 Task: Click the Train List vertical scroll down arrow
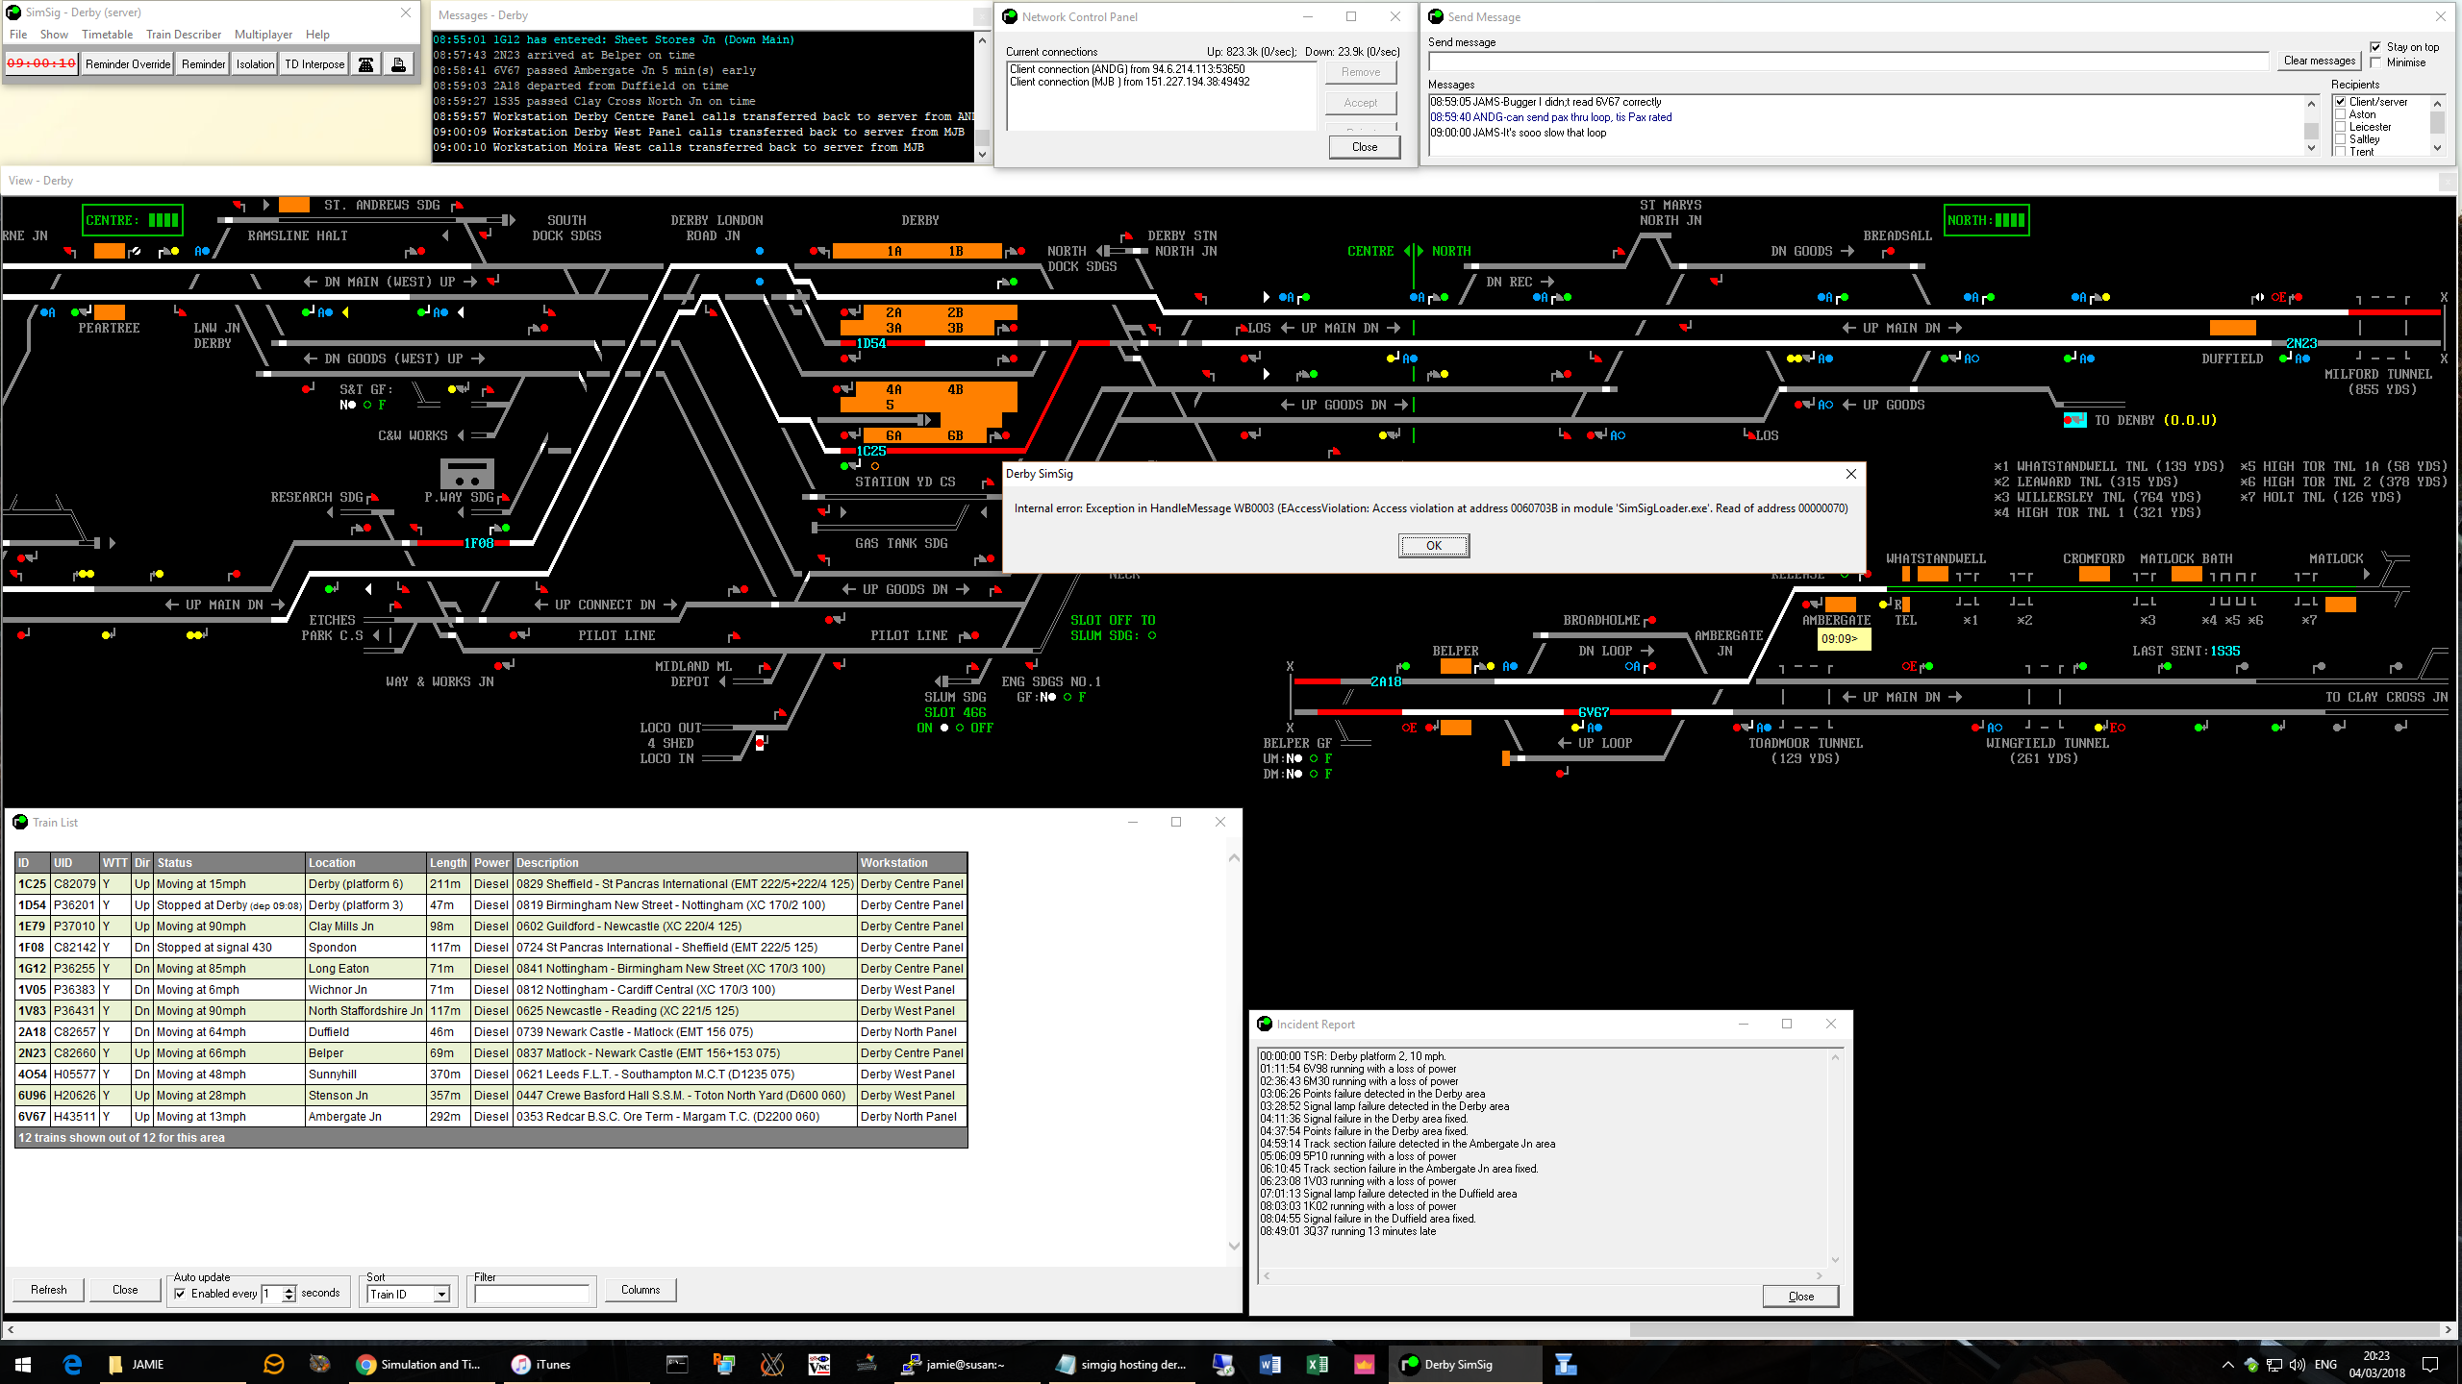1234,1247
